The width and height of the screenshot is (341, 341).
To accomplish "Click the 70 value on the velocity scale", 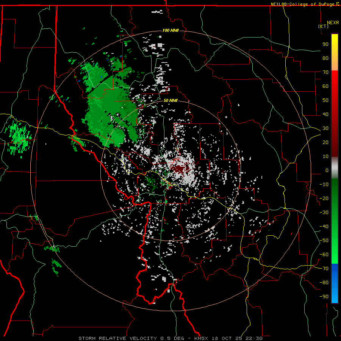I will (x=325, y=72).
